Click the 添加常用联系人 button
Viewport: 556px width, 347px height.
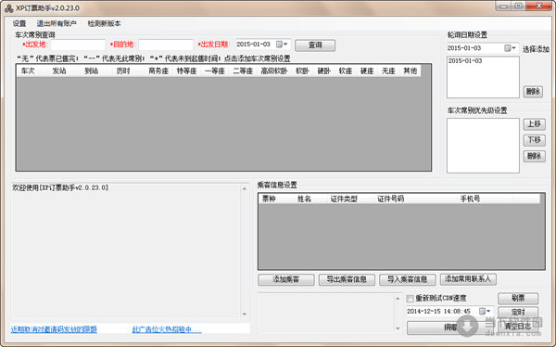click(468, 279)
